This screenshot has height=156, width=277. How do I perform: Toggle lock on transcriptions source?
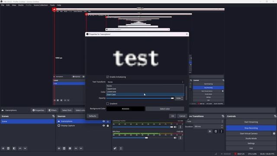point(108,121)
